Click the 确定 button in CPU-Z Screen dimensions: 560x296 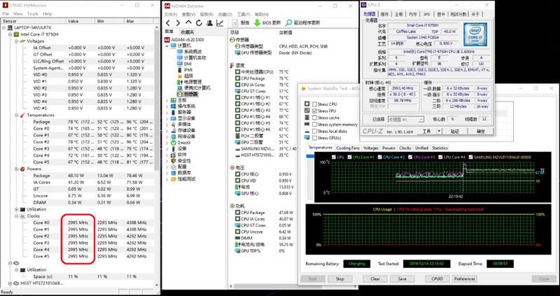click(x=481, y=132)
